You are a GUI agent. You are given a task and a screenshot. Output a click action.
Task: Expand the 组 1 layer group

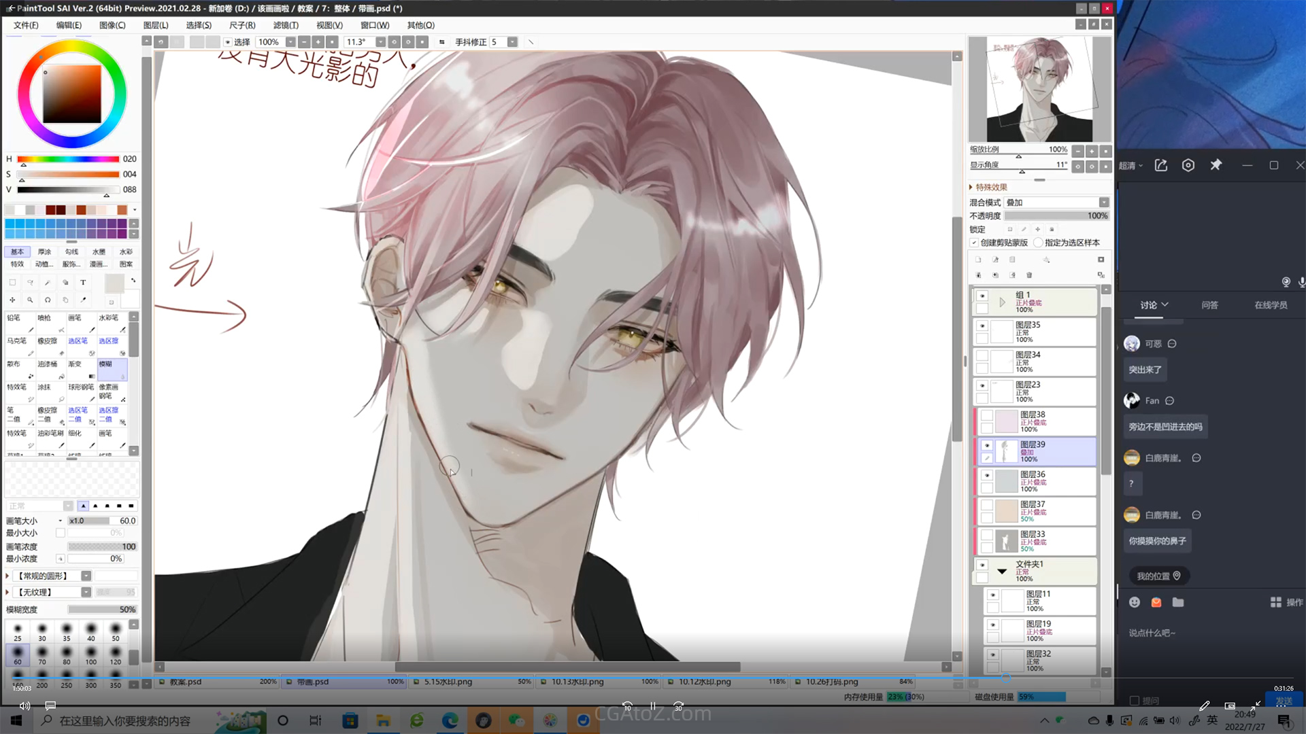pos(1002,302)
